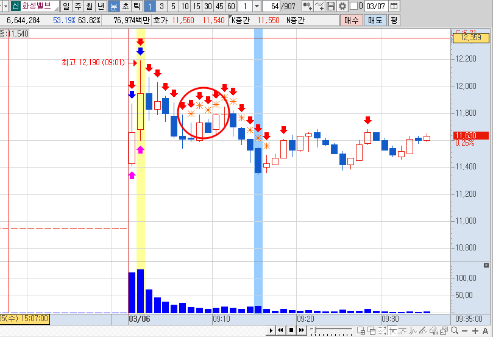Click the 매도 sell button

tap(375, 21)
